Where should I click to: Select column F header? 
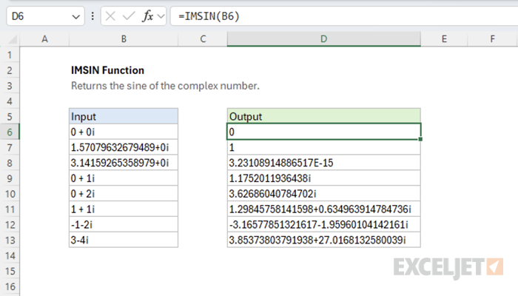[493, 39]
